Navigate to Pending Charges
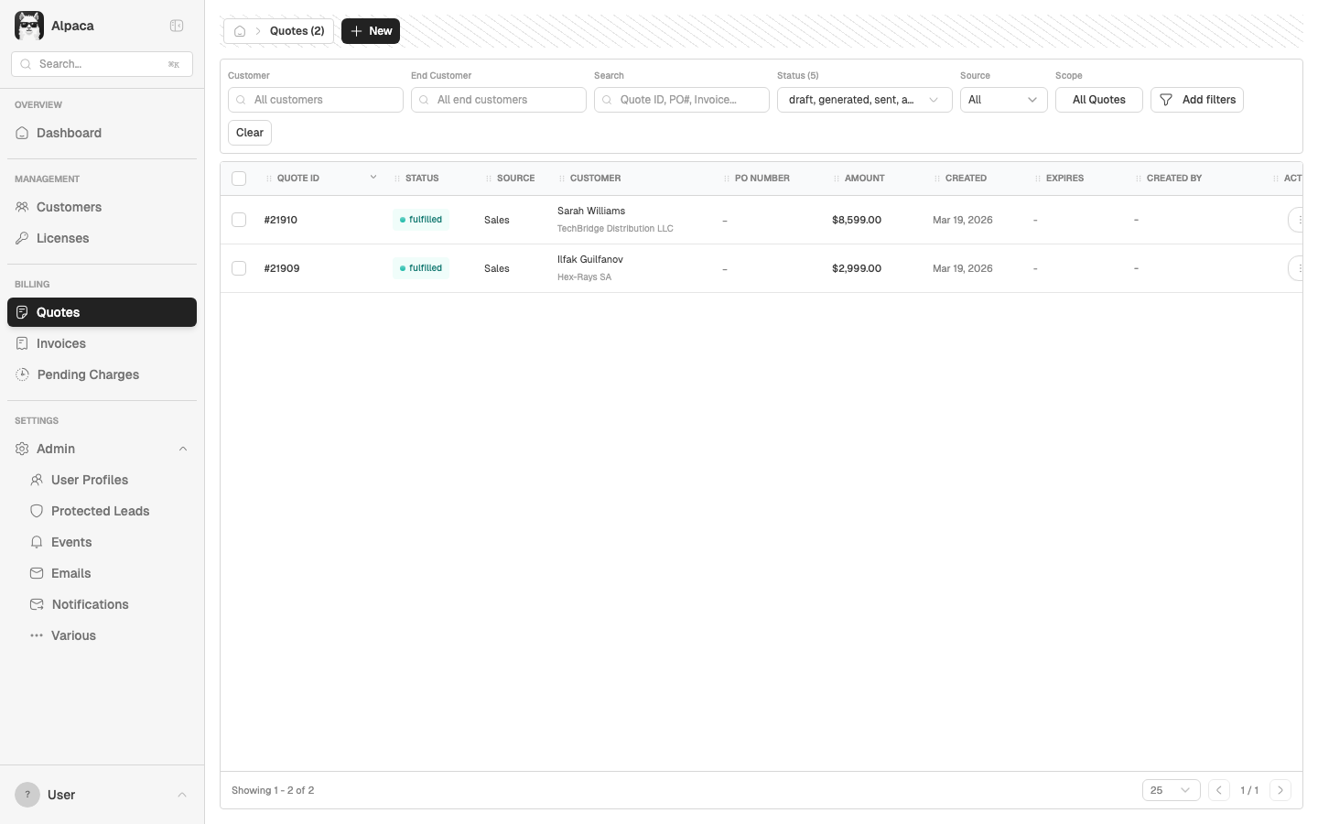The width and height of the screenshot is (1318, 824). pos(88,374)
